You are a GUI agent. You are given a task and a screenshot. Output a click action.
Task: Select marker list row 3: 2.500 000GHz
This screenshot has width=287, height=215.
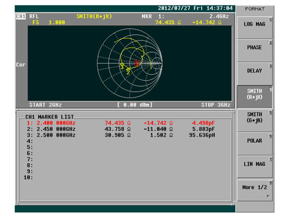coord(121,135)
